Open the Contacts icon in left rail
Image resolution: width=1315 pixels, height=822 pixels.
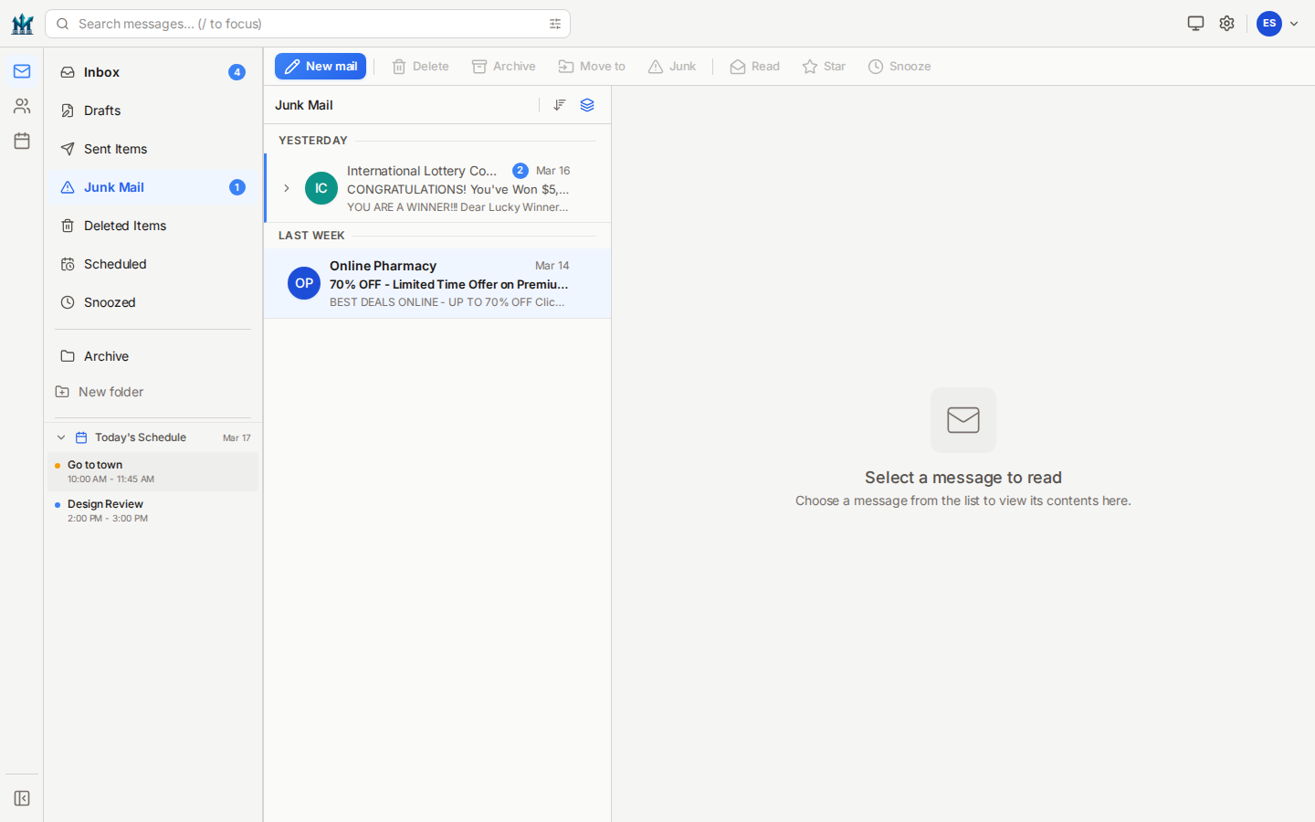22,106
